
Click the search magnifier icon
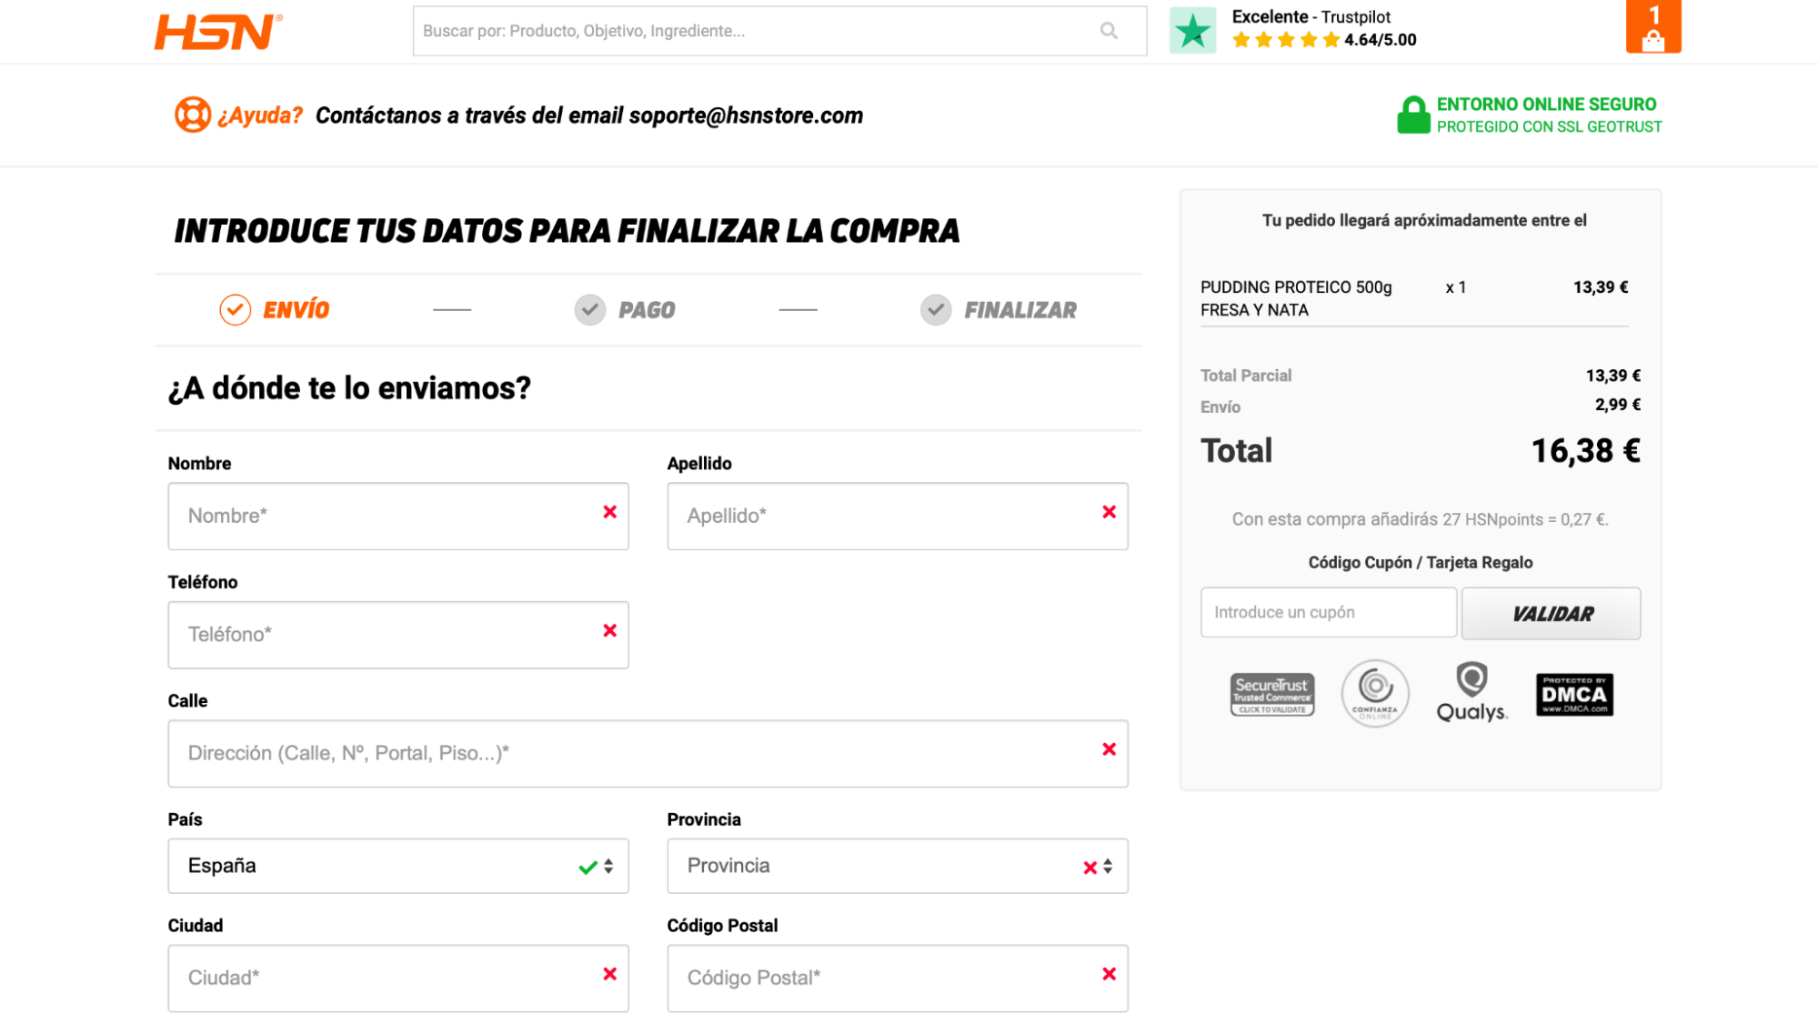[x=1109, y=31]
